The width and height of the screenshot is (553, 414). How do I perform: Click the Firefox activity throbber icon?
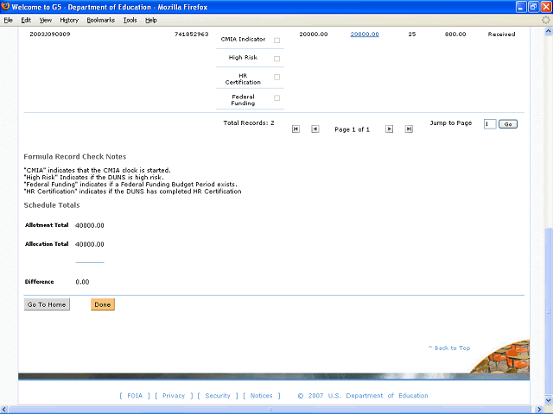click(546, 20)
